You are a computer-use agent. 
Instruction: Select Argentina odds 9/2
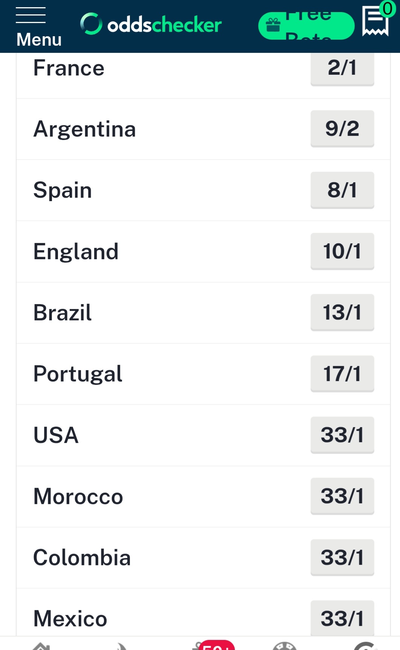pos(342,129)
